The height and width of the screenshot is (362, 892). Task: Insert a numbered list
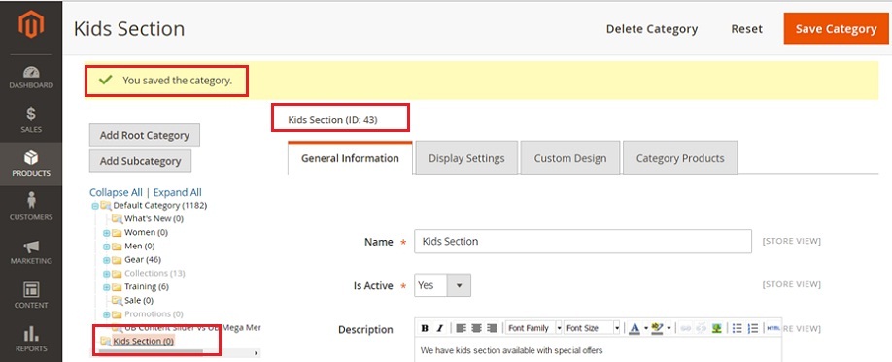pos(753,328)
